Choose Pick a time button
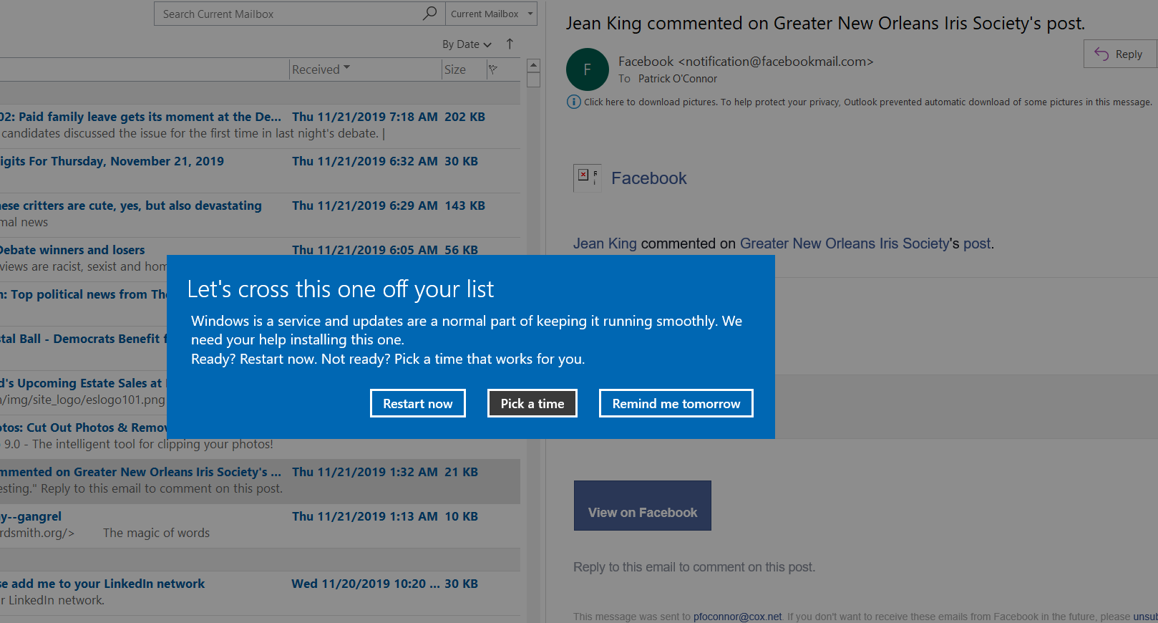1158x623 pixels. click(x=532, y=403)
